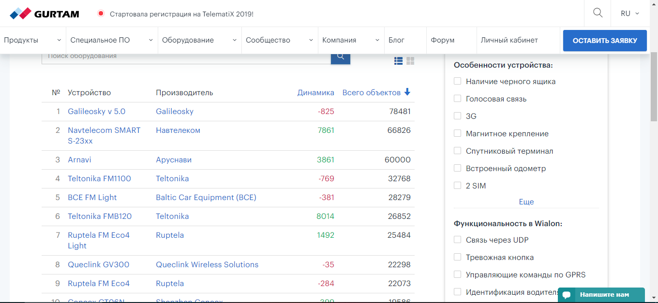Enable the Наличие черного ящика checkbox
The image size is (658, 303).
coord(457,82)
